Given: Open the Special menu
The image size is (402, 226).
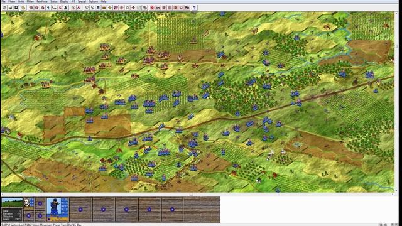Looking at the screenshot, I should tap(82, 1).
